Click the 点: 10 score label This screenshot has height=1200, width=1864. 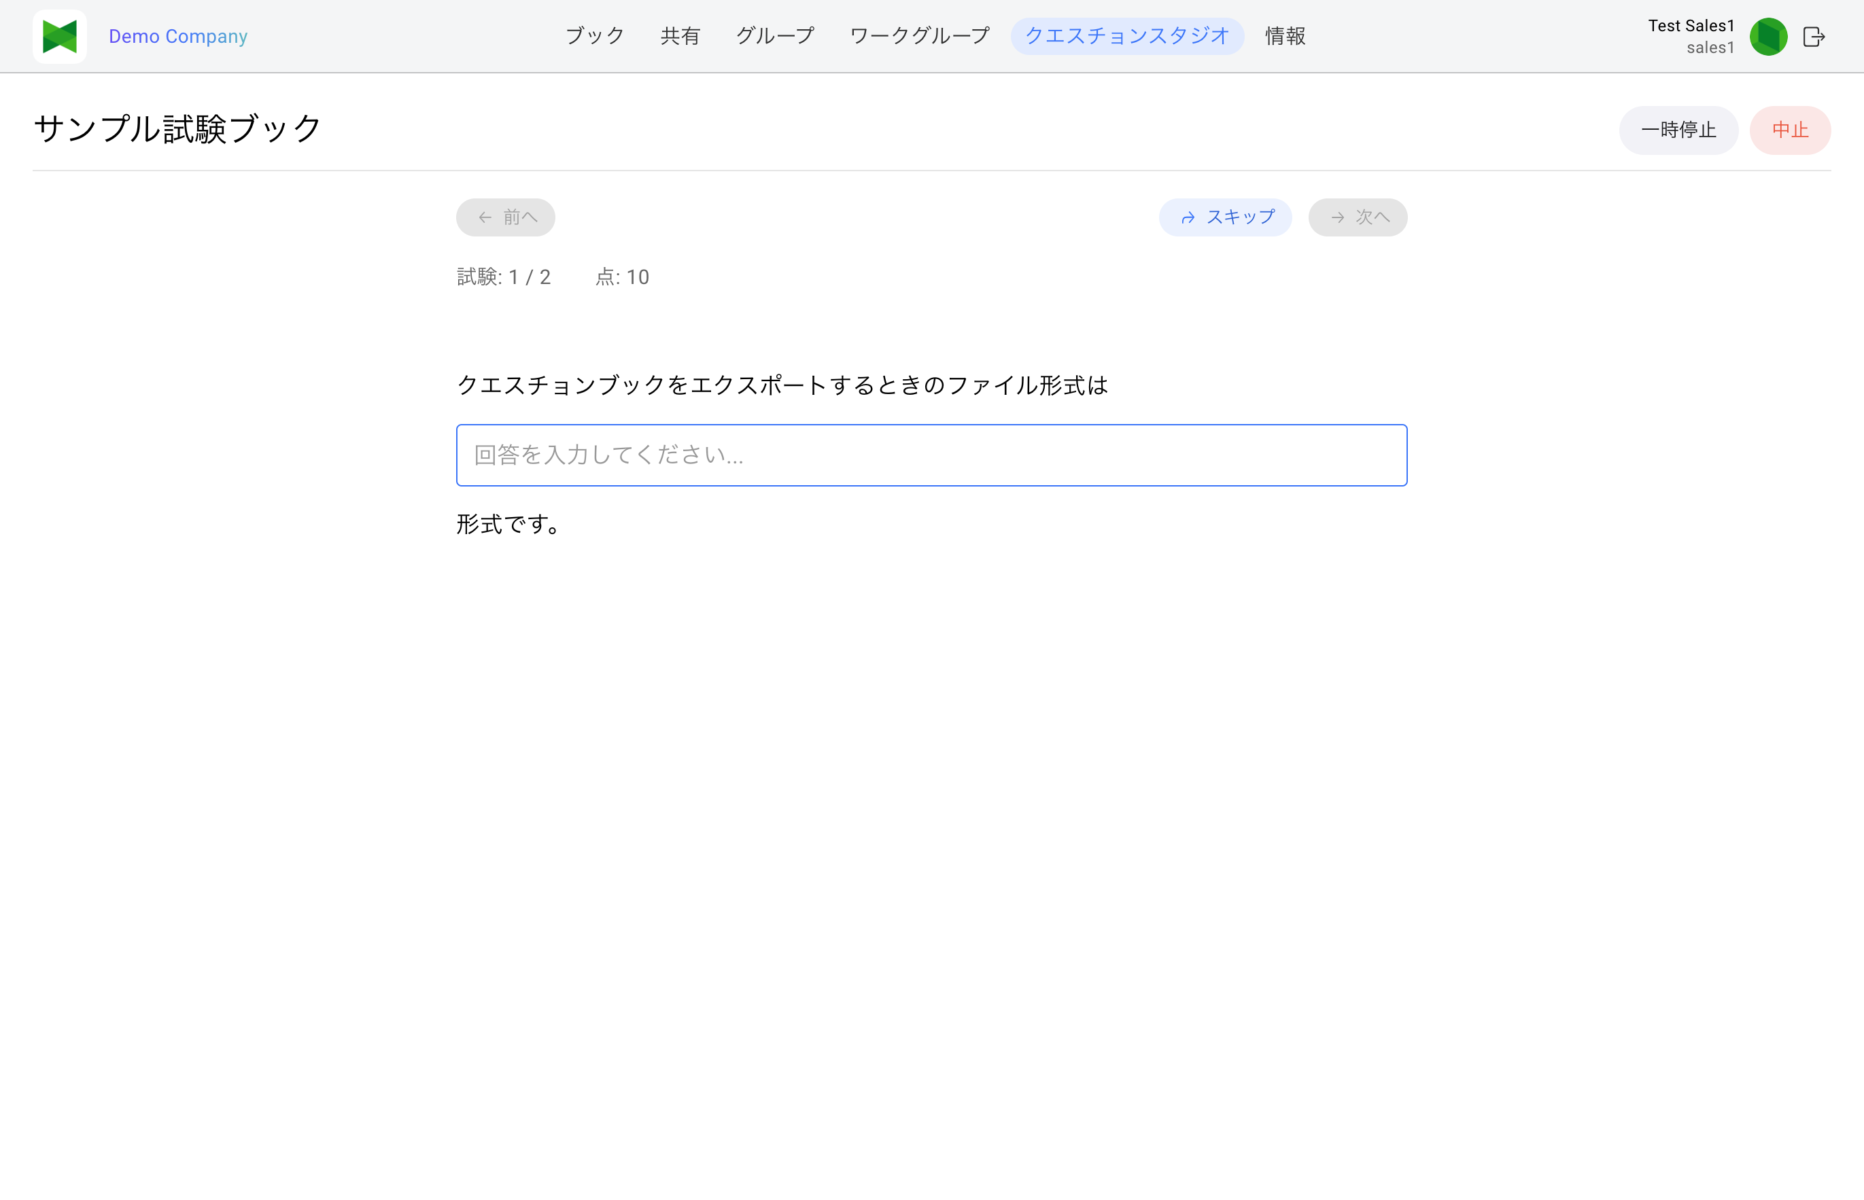pyautogui.click(x=622, y=277)
